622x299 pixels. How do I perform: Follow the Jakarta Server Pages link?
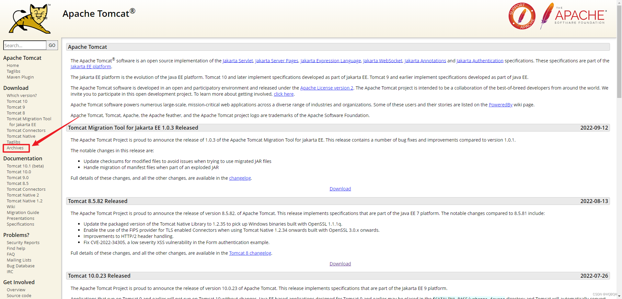[277, 61]
